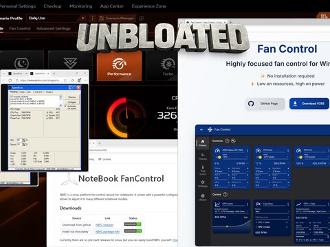Switch to SpeedFan Clock tab
Viewport: 330px width, 247px height.
tap(22, 92)
